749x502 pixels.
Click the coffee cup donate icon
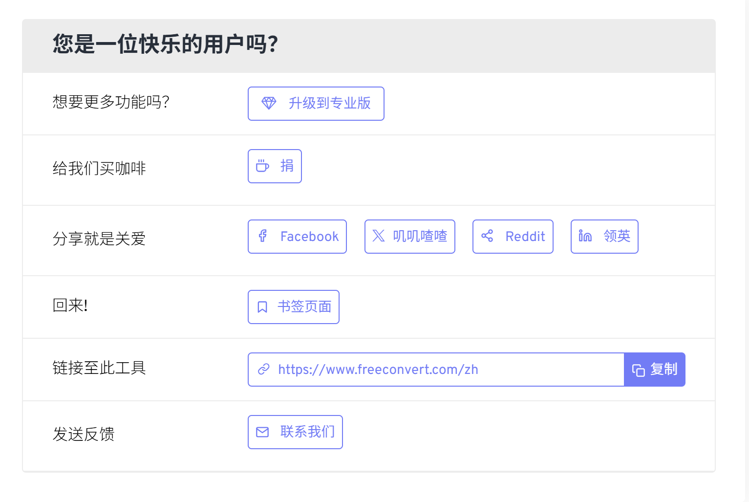click(262, 166)
